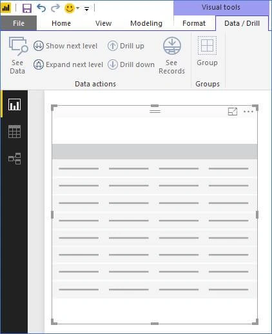Select the table visual placeholder
Viewport: 272px width, 334px height.
[x=155, y=215]
